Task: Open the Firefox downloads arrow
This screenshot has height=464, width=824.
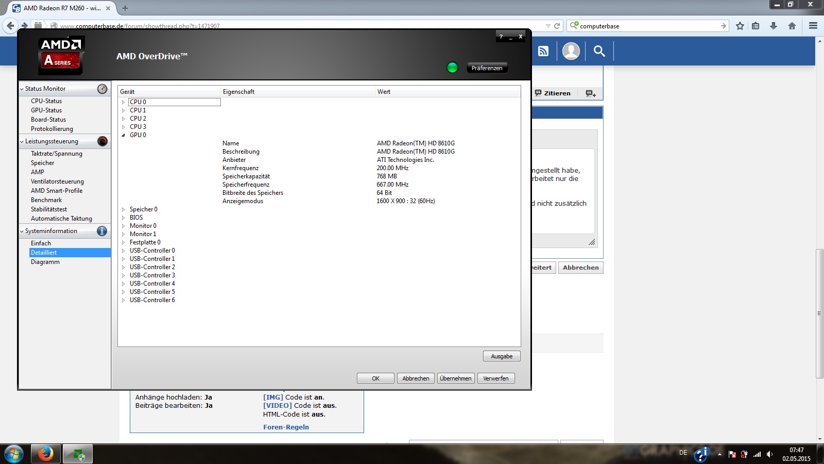Action: pos(774,26)
